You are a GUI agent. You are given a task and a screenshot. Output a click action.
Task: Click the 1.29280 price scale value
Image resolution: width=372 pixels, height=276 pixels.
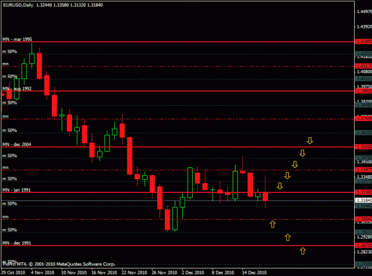click(364, 237)
